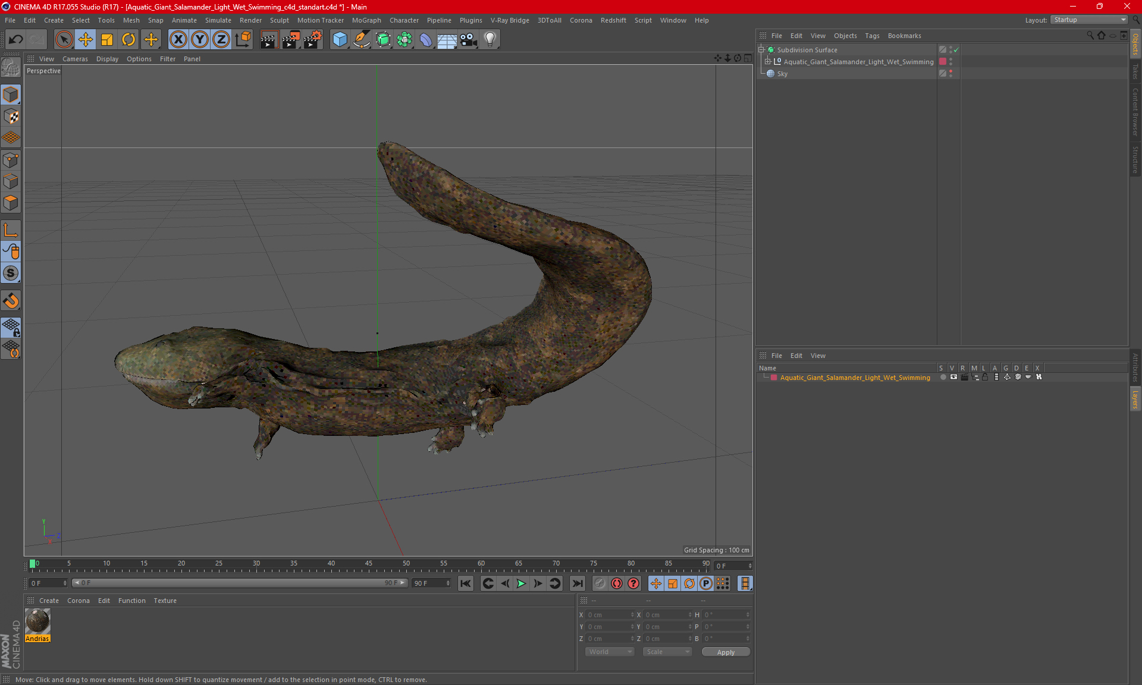Image resolution: width=1142 pixels, height=685 pixels.
Task: Toggle the Subdivision Surface enable checkmark
Action: tap(956, 50)
